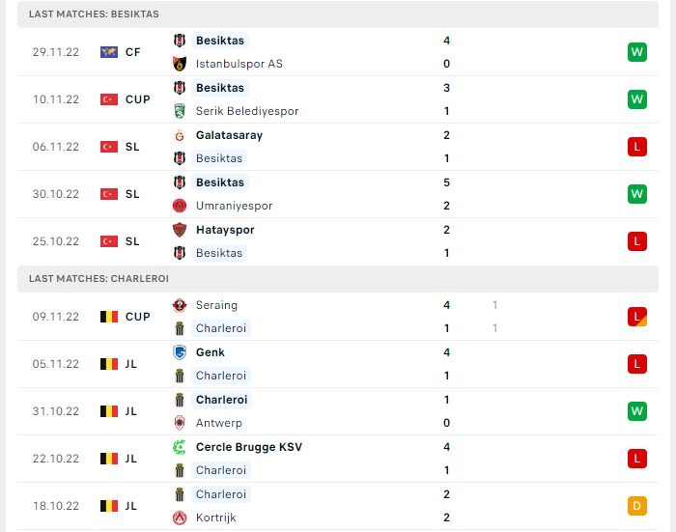Click the Antwerp club badge
Image resolution: width=676 pixels, height=532 pixels.
180,423
